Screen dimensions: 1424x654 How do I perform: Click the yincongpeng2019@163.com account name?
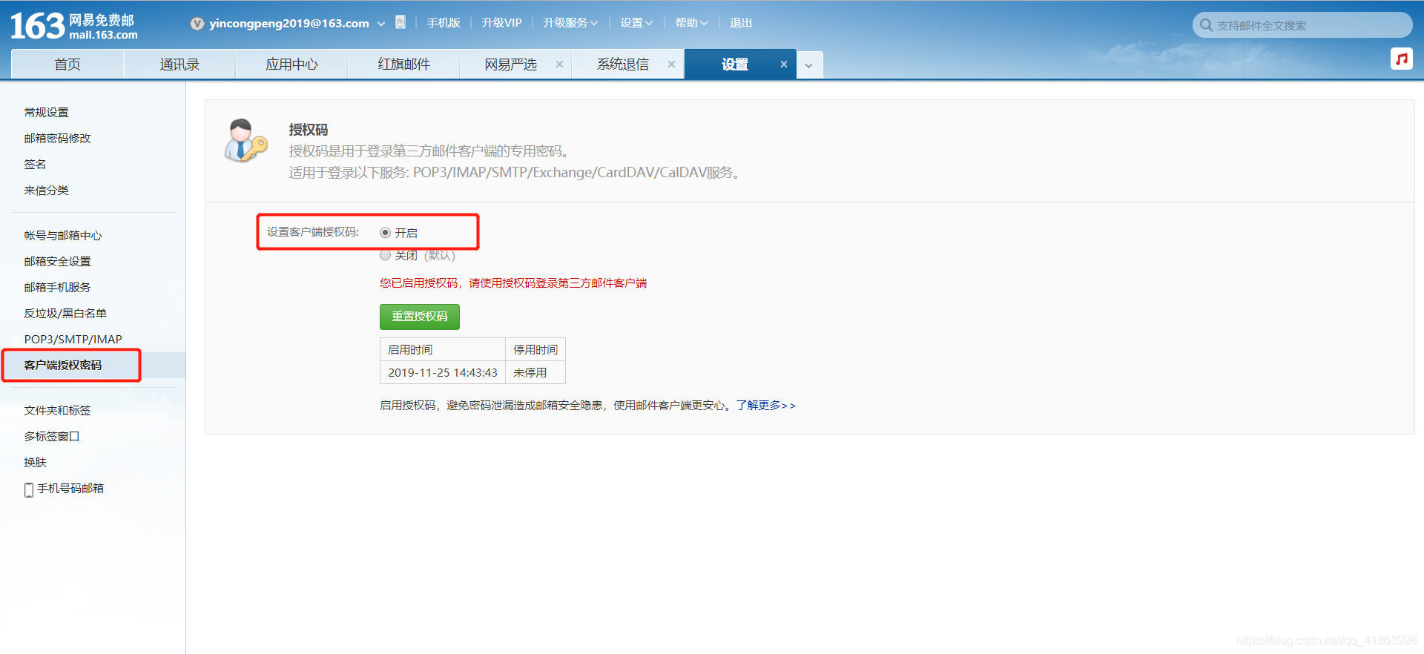(x=289, y=24)
